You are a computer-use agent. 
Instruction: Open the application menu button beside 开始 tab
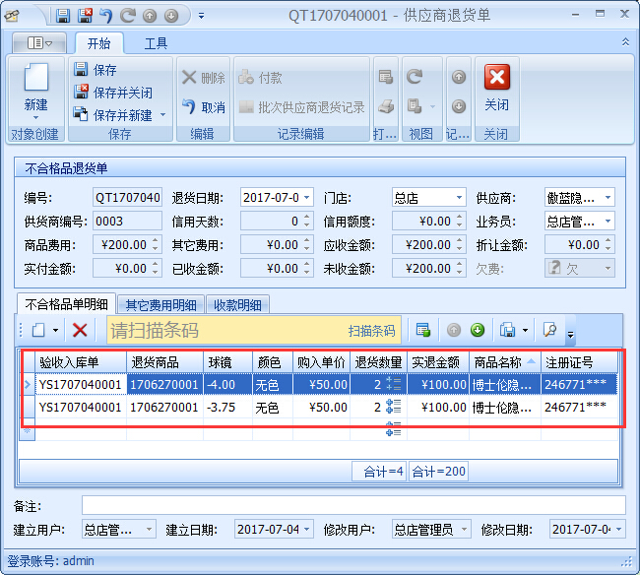(x=39, y=43)
